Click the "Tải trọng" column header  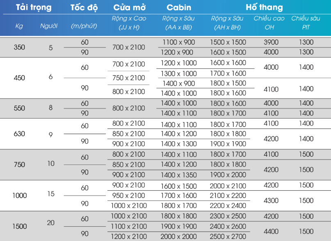[x=34, y=8]
